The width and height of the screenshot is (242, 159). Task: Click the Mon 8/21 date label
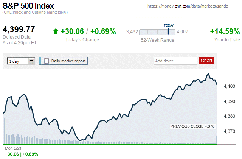point(13,148)
